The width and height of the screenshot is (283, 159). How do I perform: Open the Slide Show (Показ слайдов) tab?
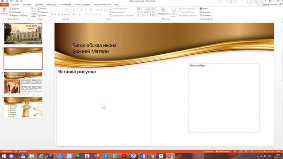pyautogui.click(x=83, y=5)
